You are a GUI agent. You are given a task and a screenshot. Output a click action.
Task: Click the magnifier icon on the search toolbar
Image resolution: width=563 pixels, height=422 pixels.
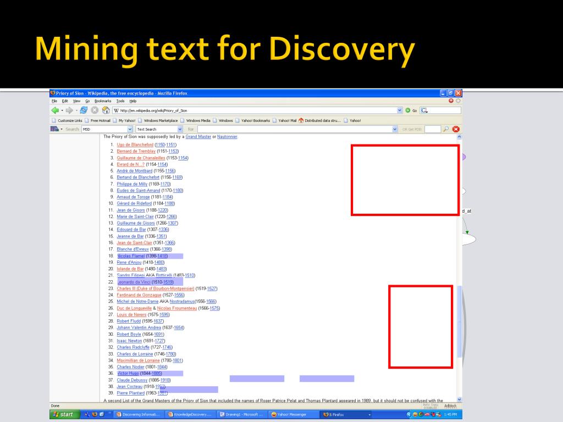click(446, 129)
